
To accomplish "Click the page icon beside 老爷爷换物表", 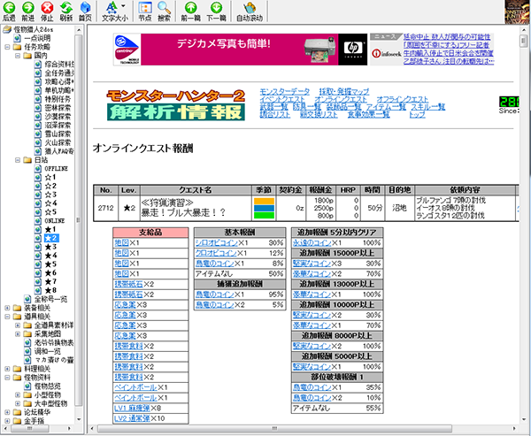I will (x=27, y=342).
